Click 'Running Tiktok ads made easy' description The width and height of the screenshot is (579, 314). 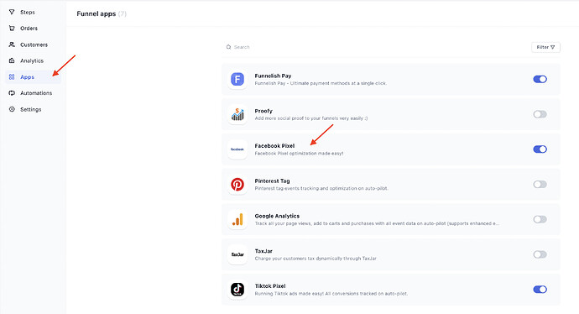point(331,294)
